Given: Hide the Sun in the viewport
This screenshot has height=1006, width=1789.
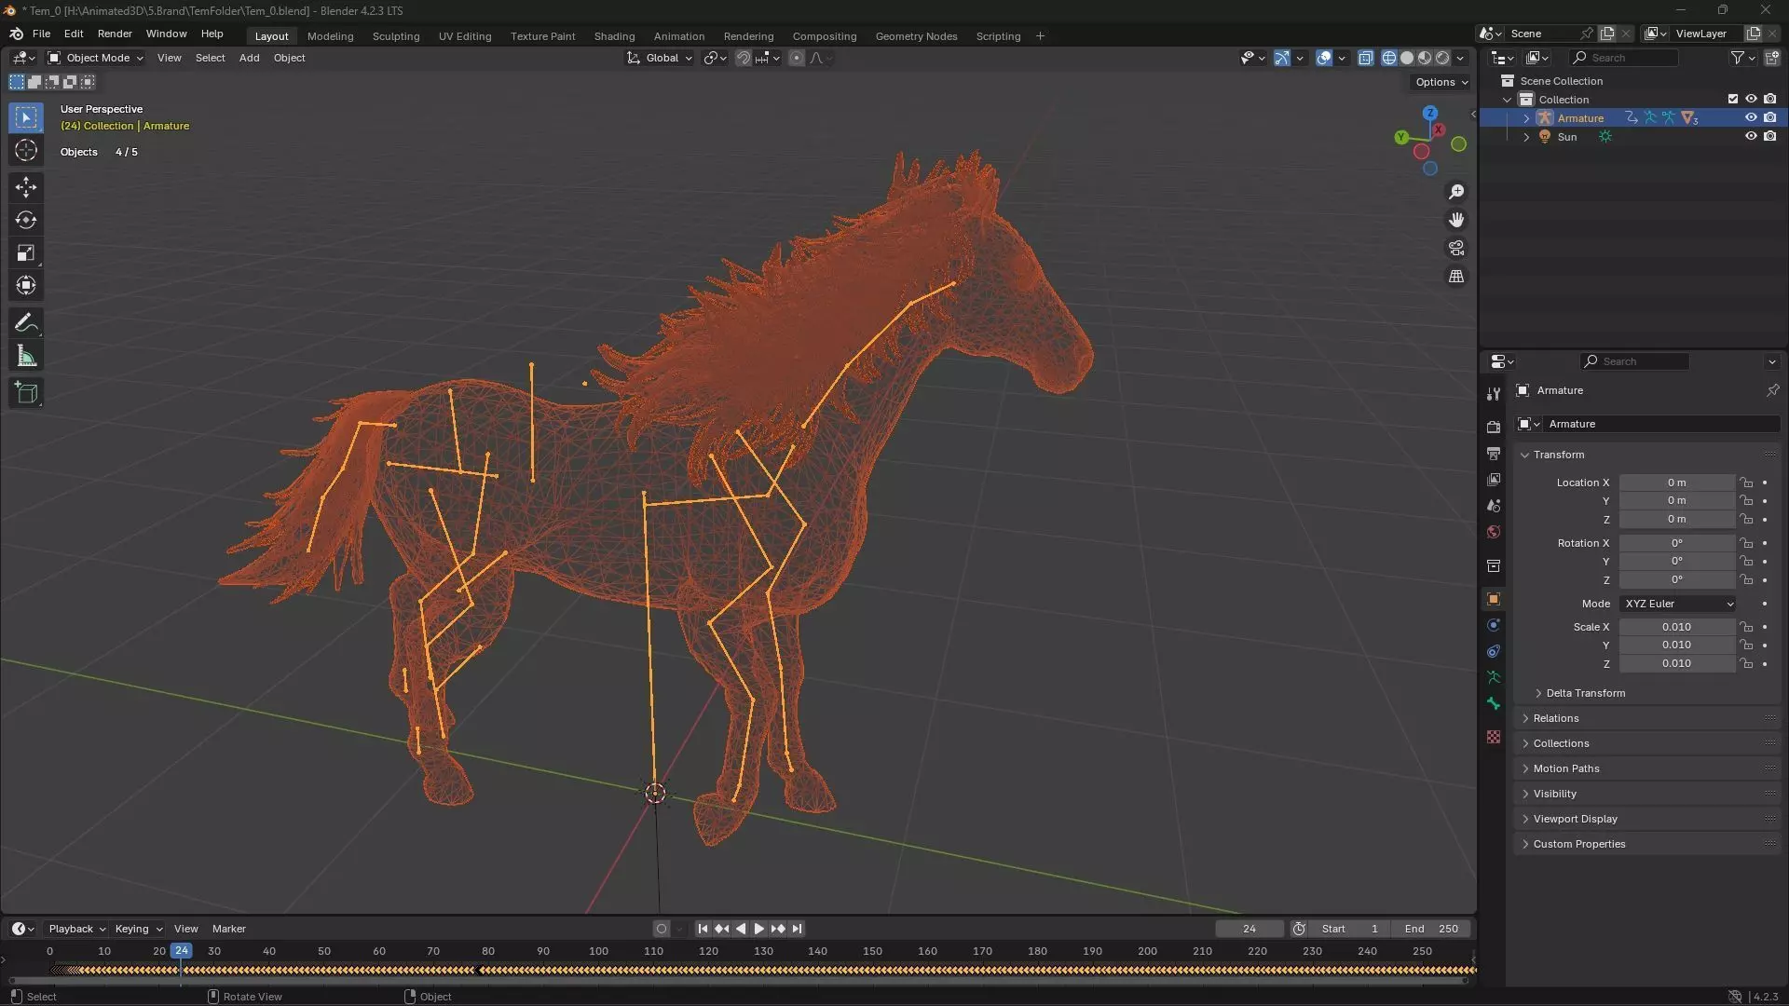Looking at the screenshot, I should click(1751, 136).
